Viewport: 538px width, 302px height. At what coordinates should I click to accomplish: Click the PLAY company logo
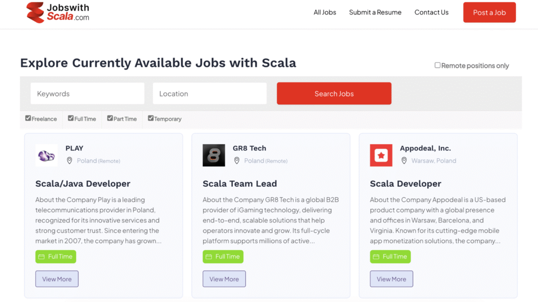[x=46, y=155]
